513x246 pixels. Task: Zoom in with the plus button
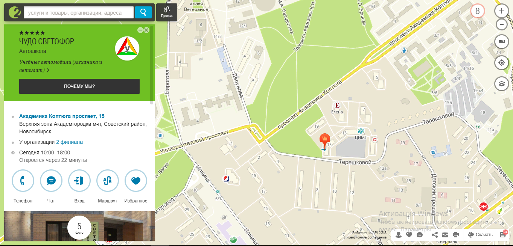tap(501, 11)
